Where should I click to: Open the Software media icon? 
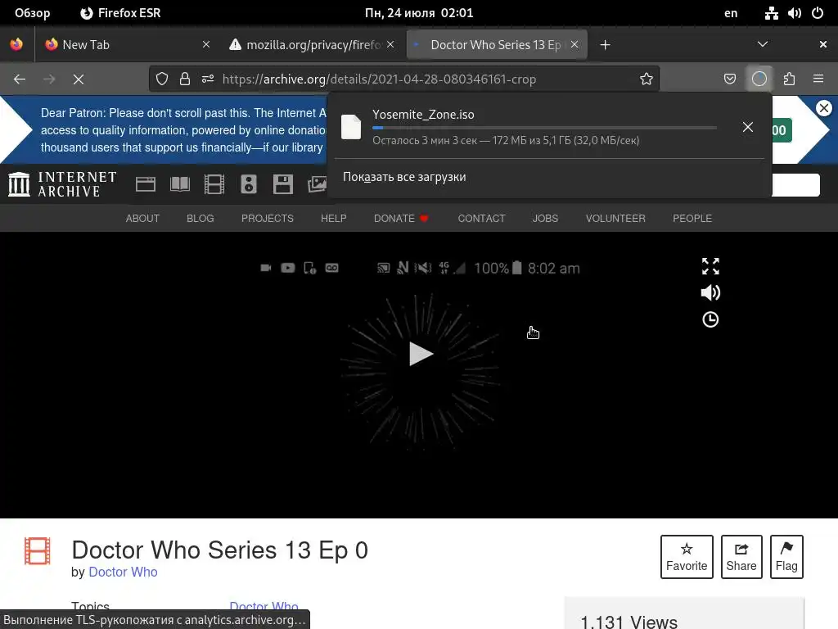pos(282,184)
